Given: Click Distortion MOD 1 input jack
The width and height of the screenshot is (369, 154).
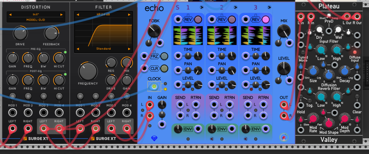Looking at the screenshot, I should click(x=13, y=113).
